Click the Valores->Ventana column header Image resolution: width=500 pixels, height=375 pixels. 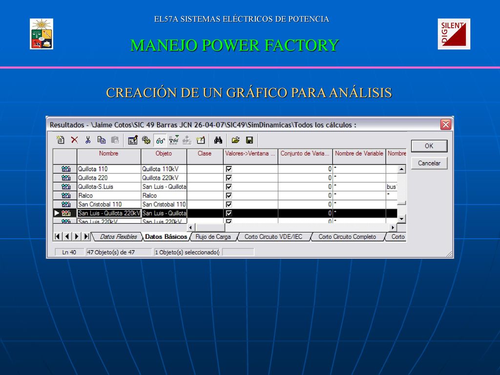[x=250, y=156]
